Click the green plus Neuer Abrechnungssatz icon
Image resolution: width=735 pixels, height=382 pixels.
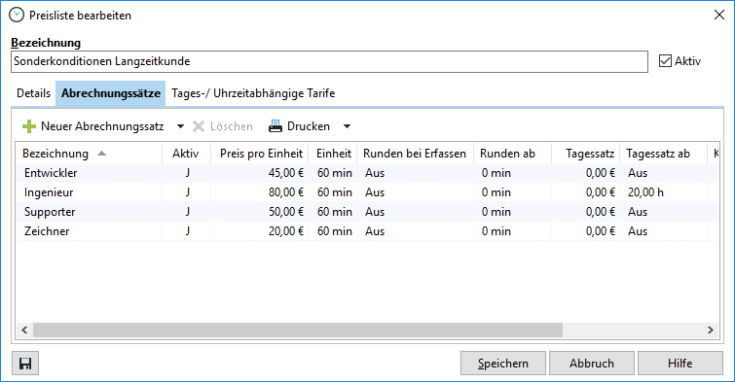(x=29, y=126)
